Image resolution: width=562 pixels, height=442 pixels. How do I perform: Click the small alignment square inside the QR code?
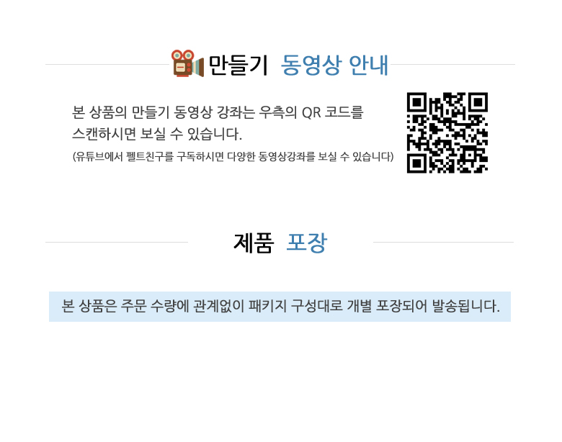click(x=470, y=155)
